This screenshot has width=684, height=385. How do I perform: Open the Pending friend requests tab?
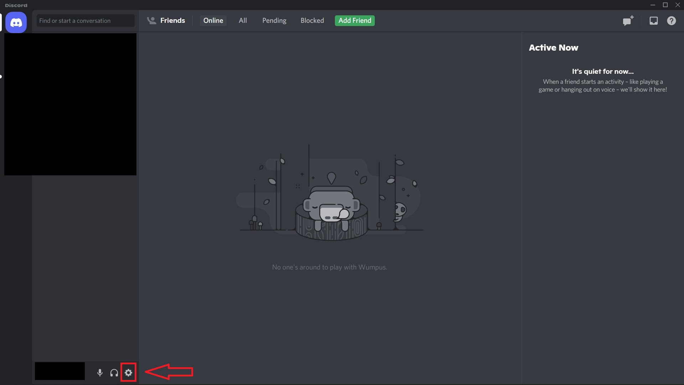pos(274,20)
